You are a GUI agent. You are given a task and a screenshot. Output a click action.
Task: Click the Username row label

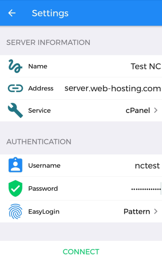(44, 166)
